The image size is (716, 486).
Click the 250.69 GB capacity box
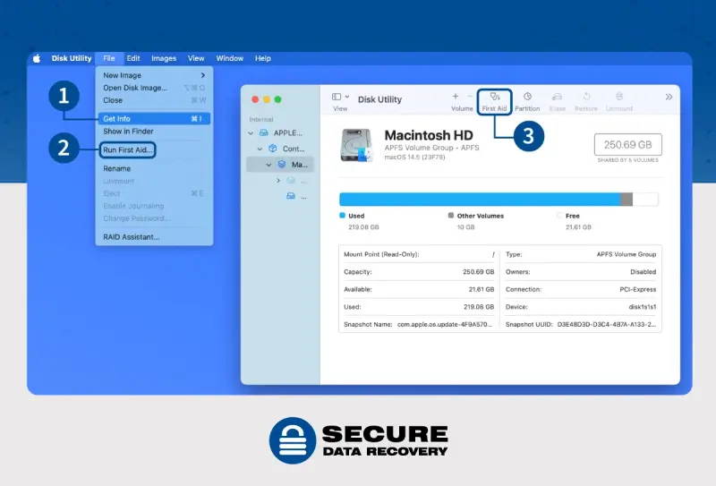628,145
